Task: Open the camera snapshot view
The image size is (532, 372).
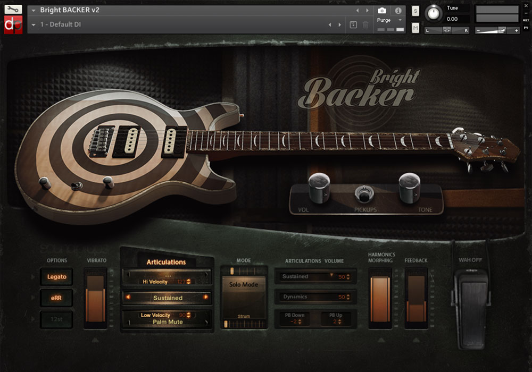Action: pyautogui.click(x=382, y=11)
